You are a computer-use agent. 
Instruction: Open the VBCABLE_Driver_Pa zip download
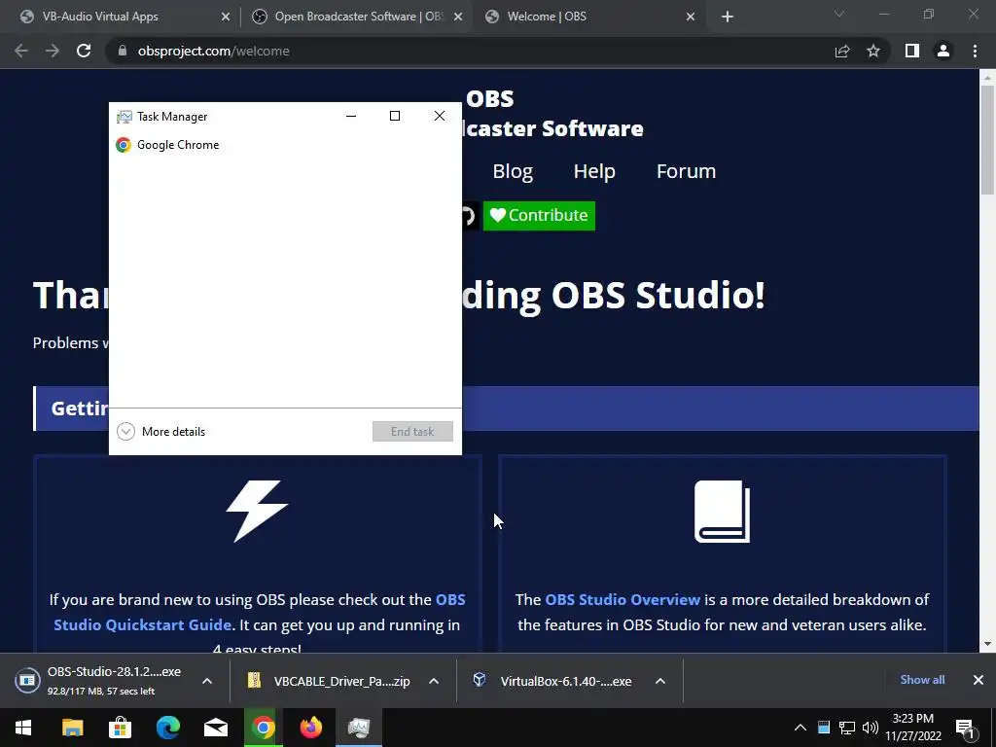(x=329, y=681)
